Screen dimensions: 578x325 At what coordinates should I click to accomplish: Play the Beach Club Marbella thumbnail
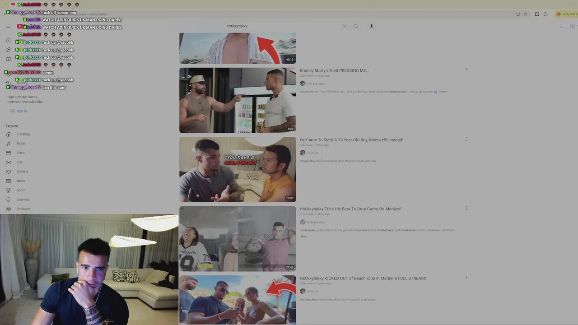(238, 300)
